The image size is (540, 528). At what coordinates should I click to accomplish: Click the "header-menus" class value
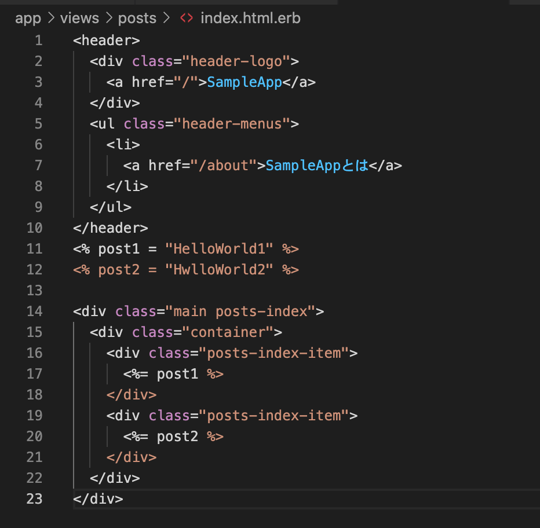pos(232,124)
